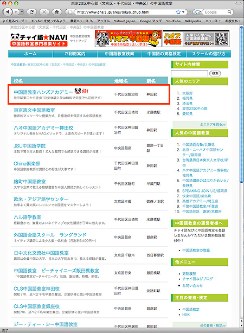The image size is (244, 333).
Task: Open 麹町中国語教室 link
Action: [x=29, y=182]
